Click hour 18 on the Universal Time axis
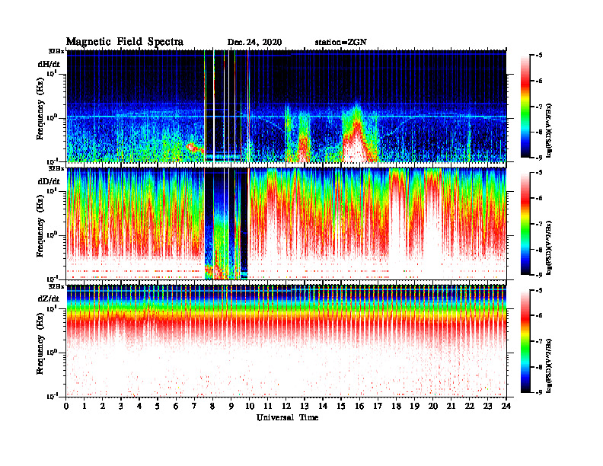The image size is (603, 466). coord(396,407)
